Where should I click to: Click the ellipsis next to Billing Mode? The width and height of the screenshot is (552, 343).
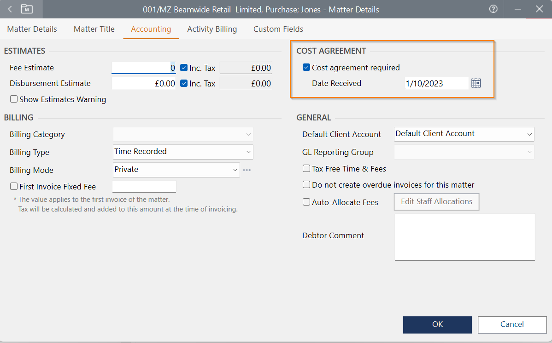(247, 170)
